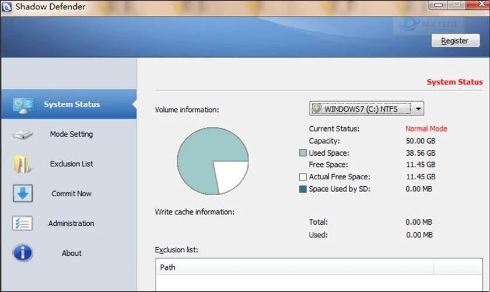Click the Path column header

click(295, 267)
